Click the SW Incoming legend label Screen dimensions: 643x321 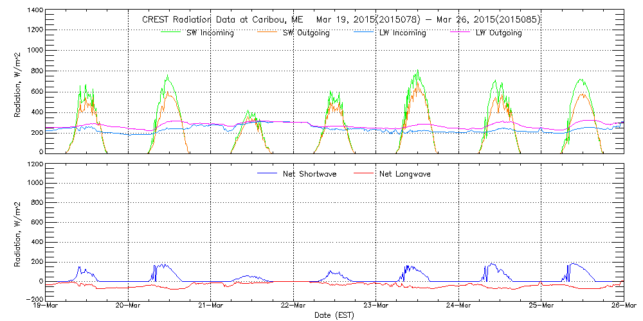tap(209, 33)
